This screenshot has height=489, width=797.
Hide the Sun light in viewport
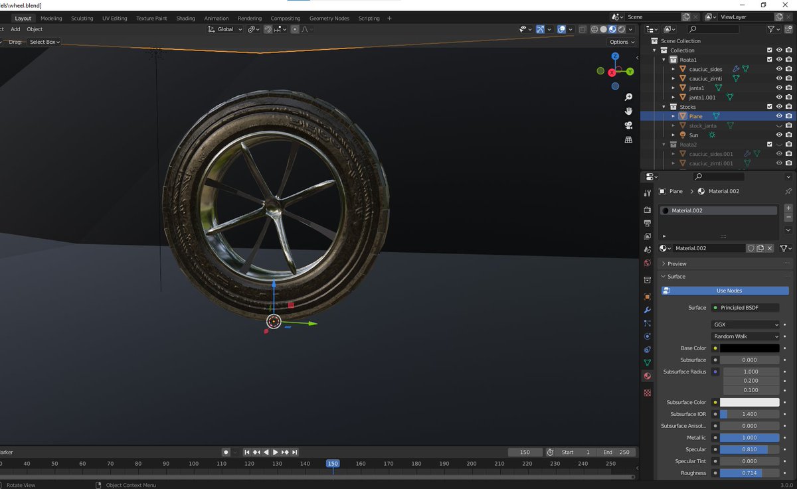pos(779,135)
